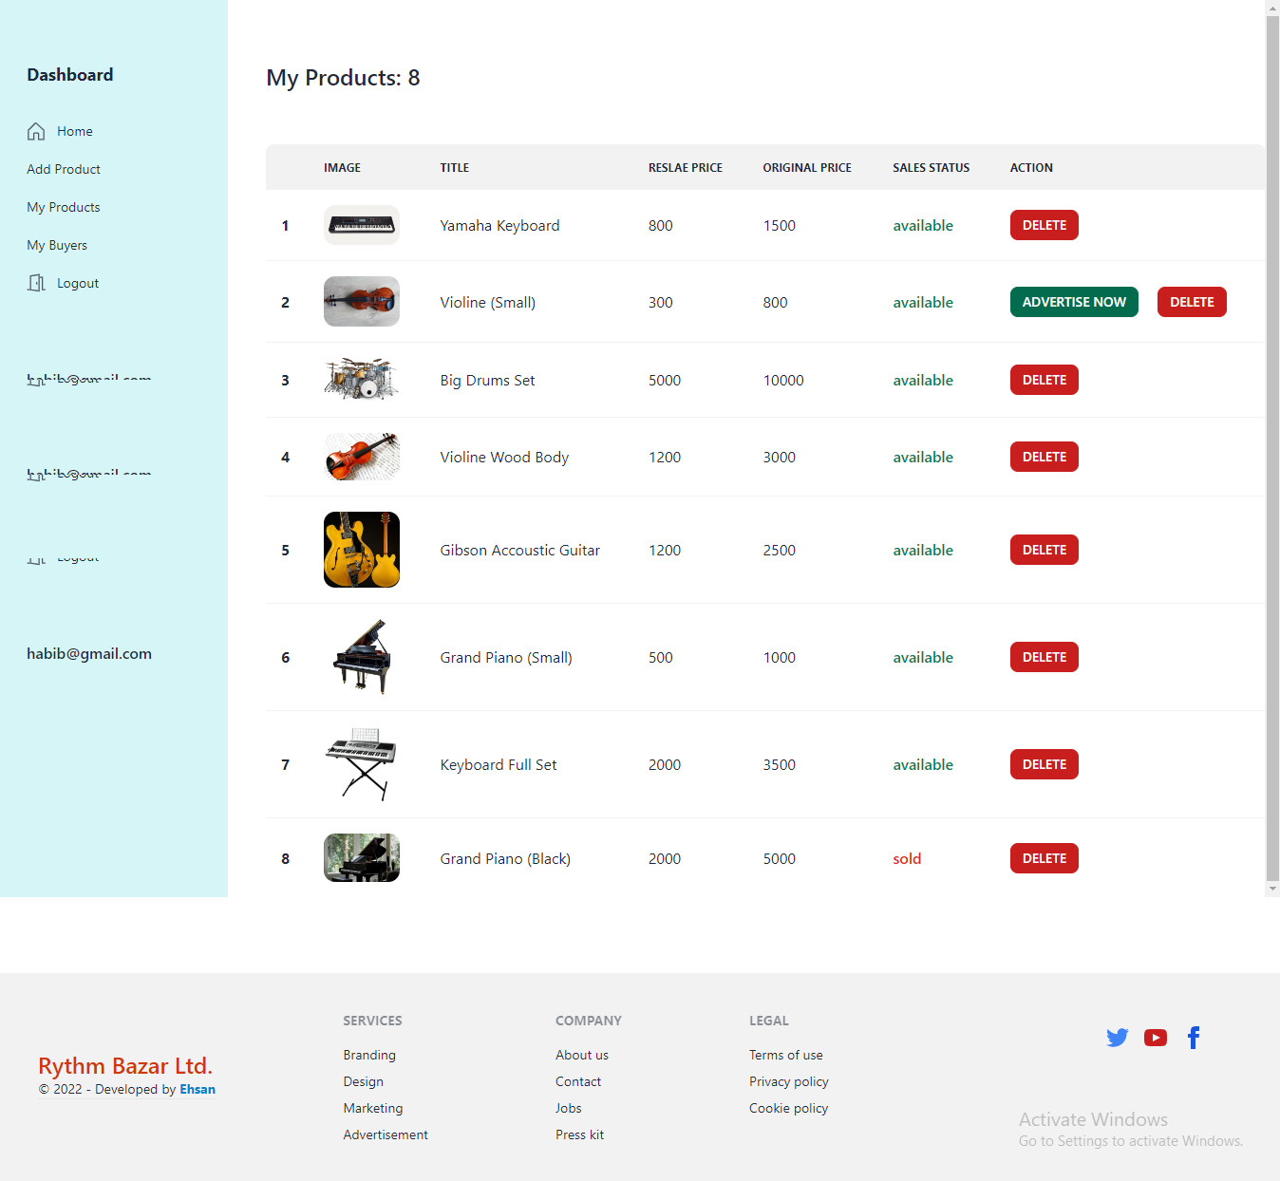Delete the Big Drums Set product
This screenshot has width=1280, height=1181.
1044,379
